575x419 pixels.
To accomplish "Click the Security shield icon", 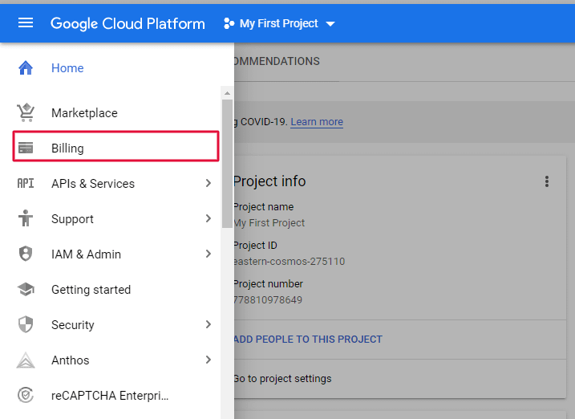I will pyautogui.click(x=26, y=325).
